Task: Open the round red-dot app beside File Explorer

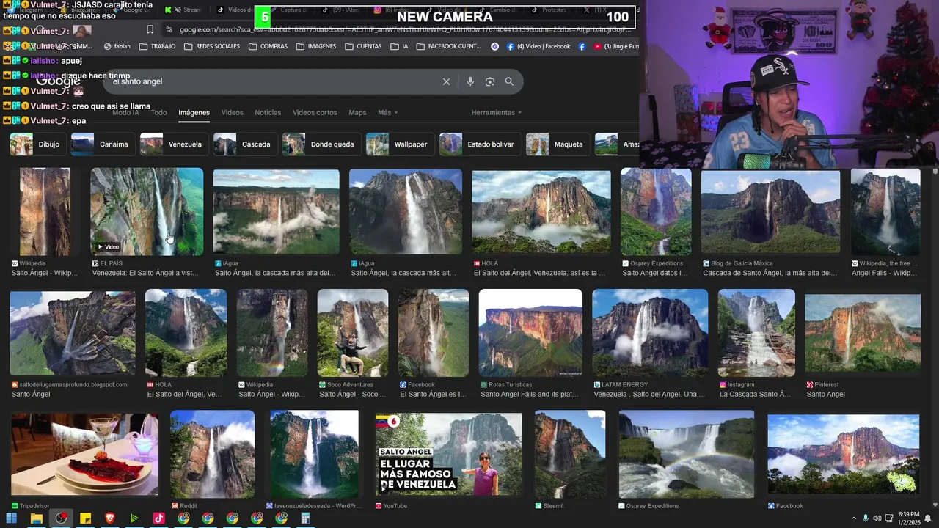Action: (61, 518)
